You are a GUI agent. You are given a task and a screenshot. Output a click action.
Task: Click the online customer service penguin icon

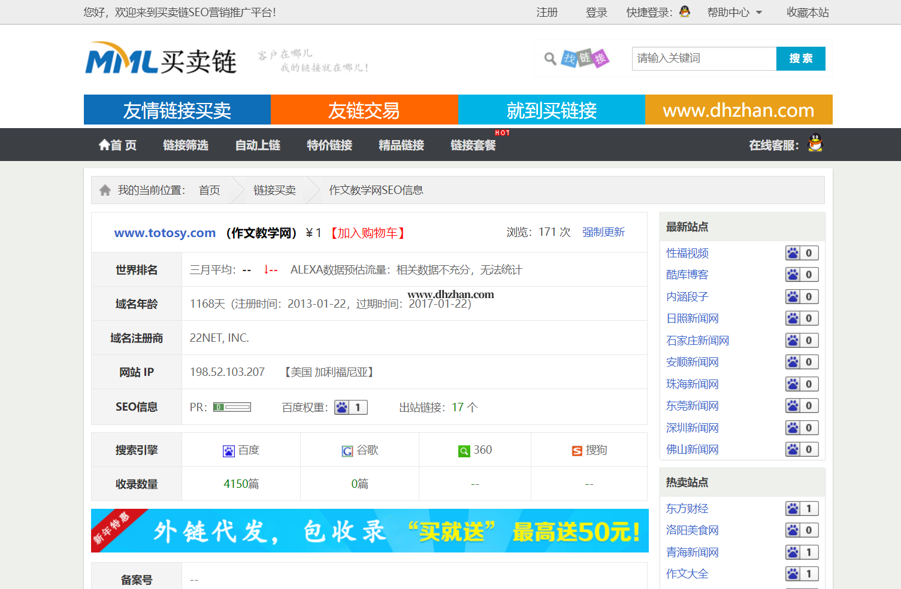click(815, 144)
